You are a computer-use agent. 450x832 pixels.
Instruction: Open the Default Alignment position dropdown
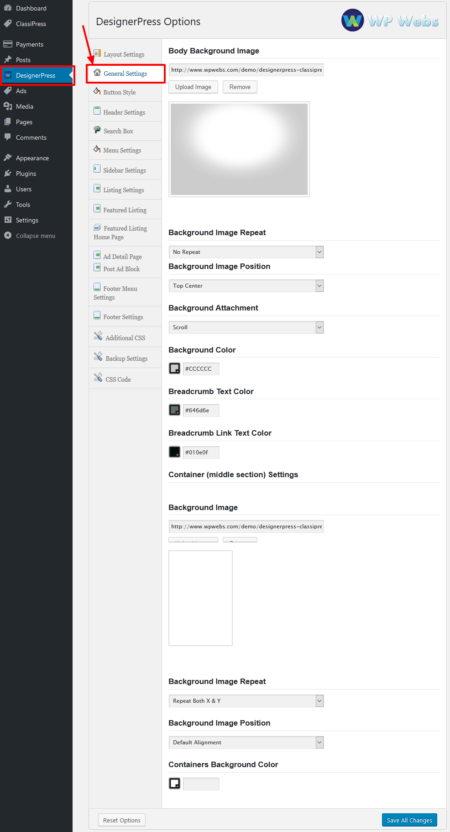coord(246,742)
